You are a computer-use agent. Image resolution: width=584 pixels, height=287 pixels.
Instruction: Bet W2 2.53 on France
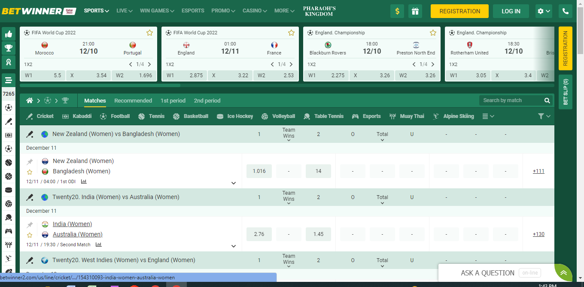276,76
